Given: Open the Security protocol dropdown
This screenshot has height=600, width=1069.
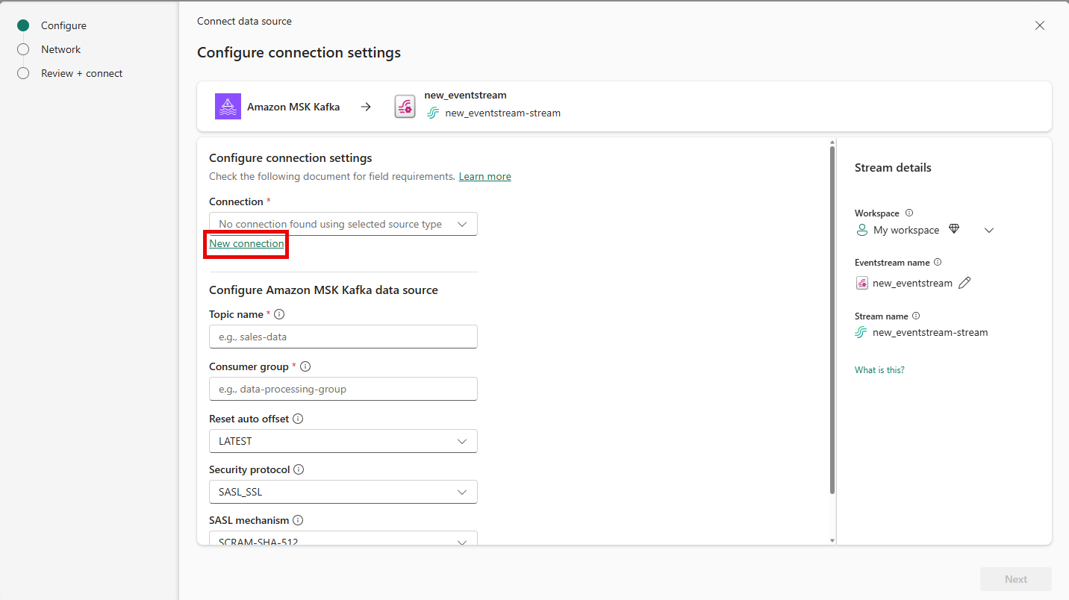Looking at the screenshot, I should coord(343,492).
